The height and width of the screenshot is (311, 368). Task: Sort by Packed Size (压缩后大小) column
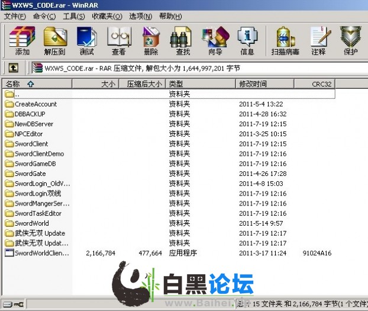[x=143, y=84]
